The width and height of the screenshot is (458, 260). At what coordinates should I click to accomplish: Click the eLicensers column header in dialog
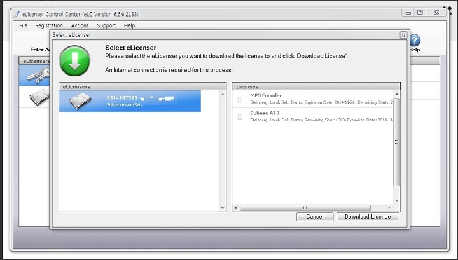coord(142,86)
